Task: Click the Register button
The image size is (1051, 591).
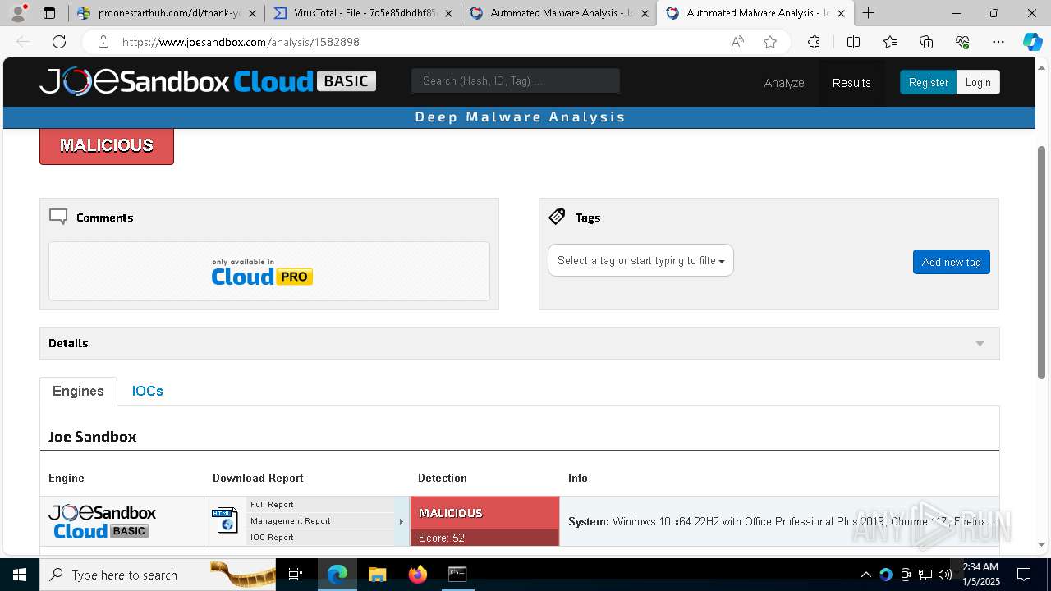Action: pyautogui.click(x=928, y=82)
